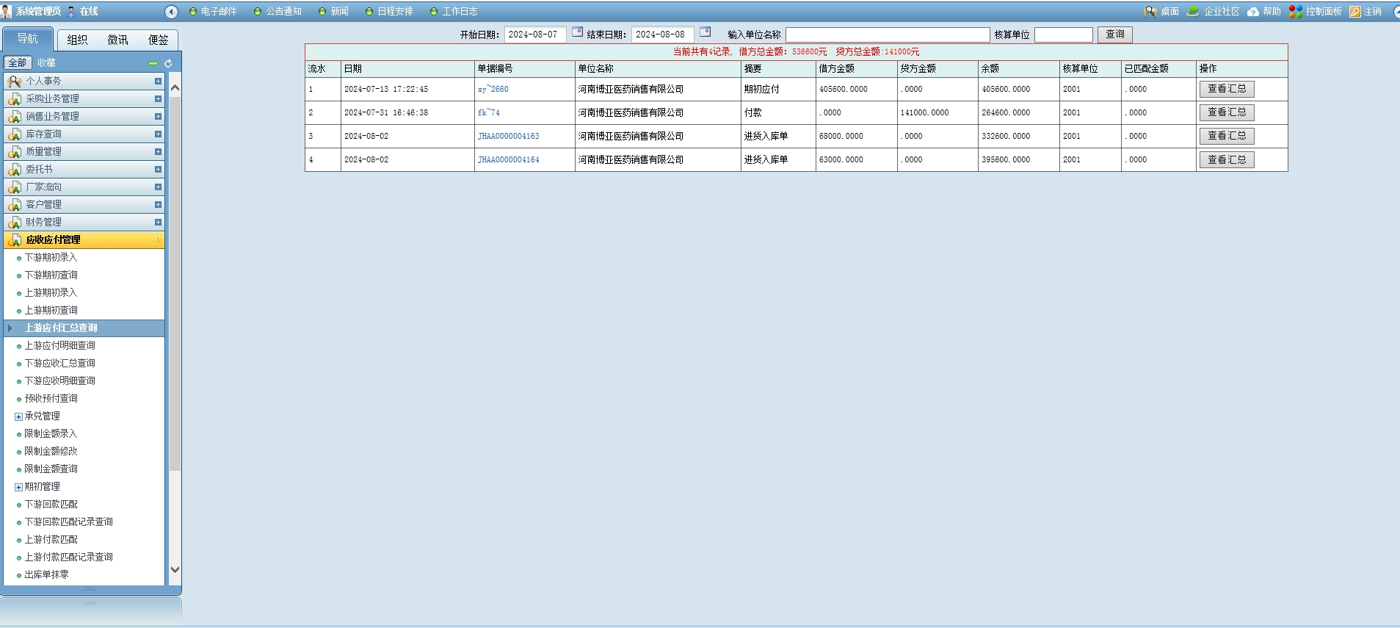Expand the 财务管理 menu section

pos(158,222)
